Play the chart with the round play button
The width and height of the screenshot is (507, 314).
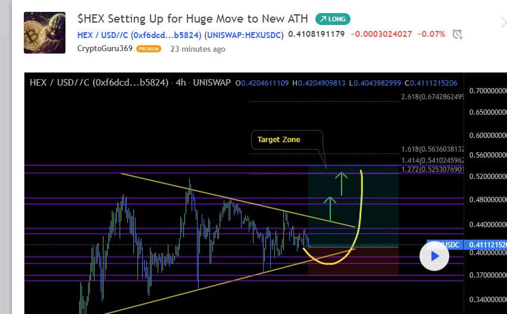click(434, 256)
